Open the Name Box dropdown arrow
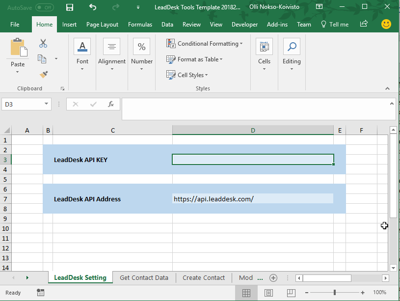The width and height of the screenshot is (400, 301). 47,104
